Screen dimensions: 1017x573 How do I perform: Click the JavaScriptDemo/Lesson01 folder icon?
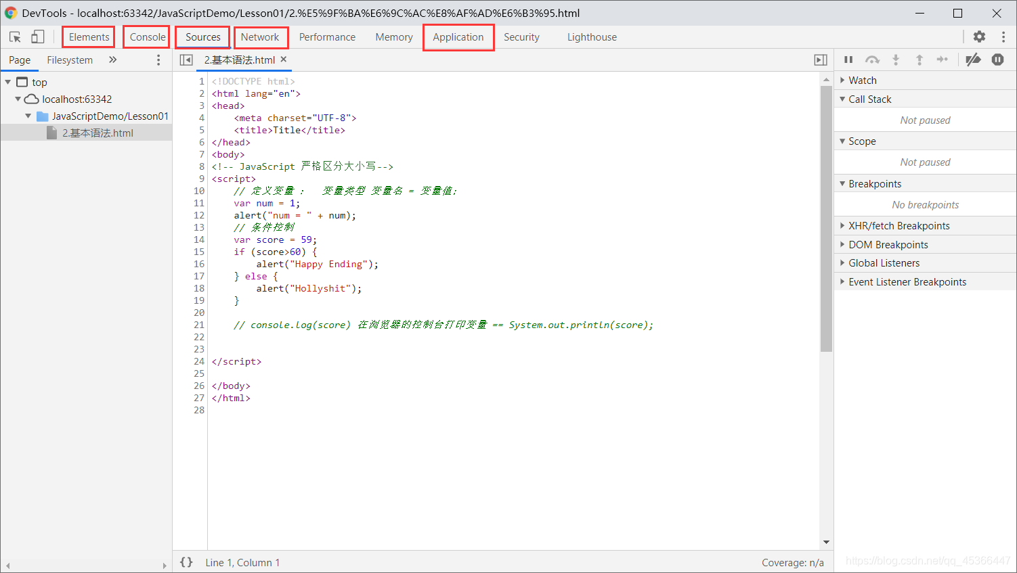click(42, 116)
